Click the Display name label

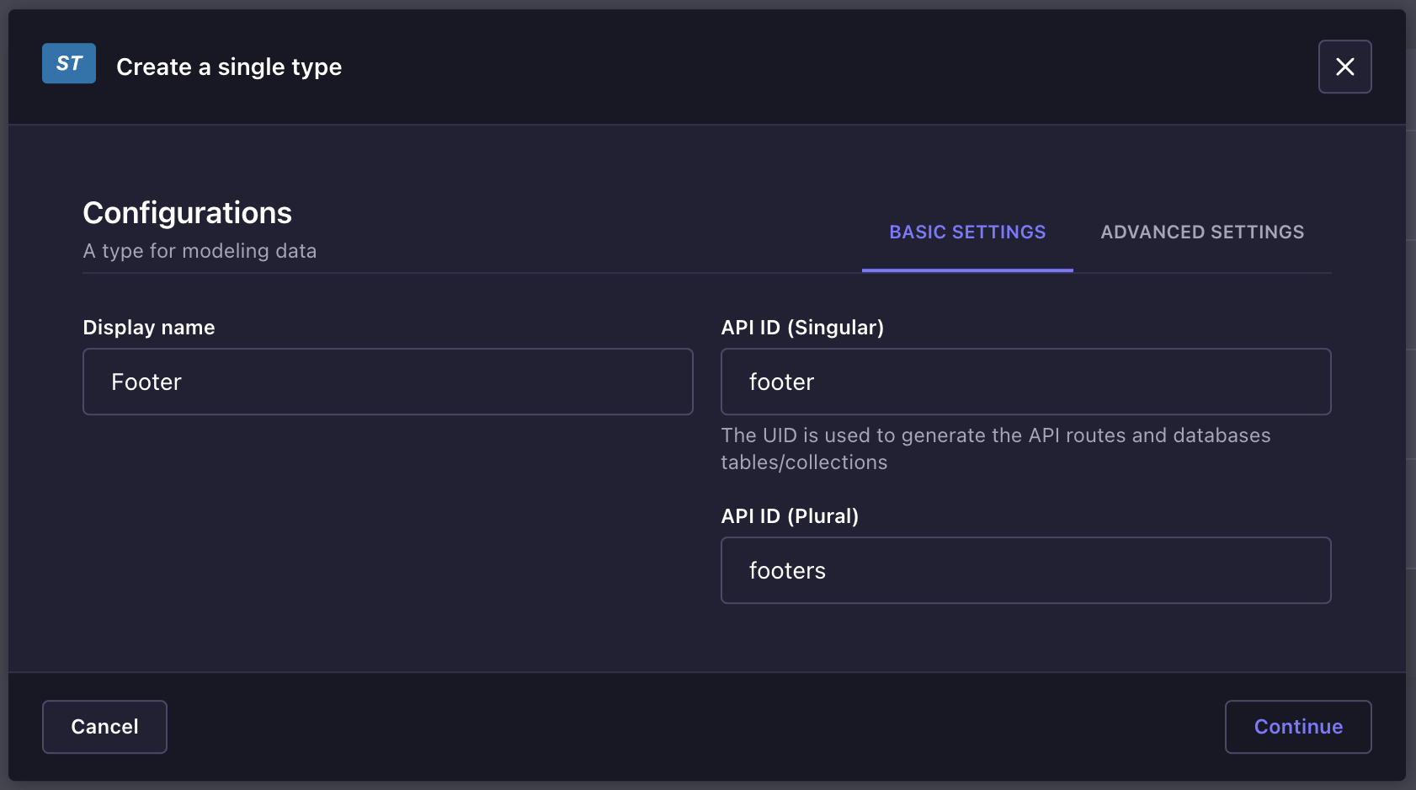point(149,328)
